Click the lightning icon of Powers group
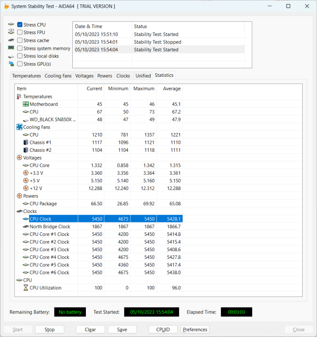Image resolution: width=317 pixels, height=337 pixels. pyautogui.click(x=19, y=196)
